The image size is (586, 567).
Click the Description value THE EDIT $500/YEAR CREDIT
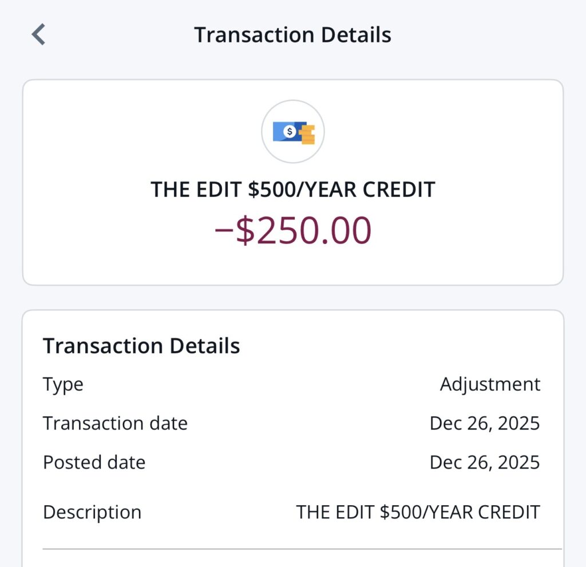pyautogui.click(x=418, y=512)
